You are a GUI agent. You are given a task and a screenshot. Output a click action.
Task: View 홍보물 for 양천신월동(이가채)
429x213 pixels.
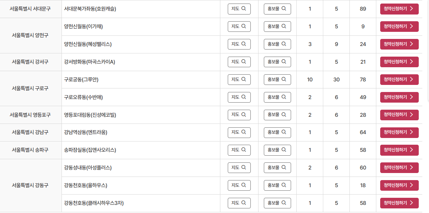pos(277,27)
